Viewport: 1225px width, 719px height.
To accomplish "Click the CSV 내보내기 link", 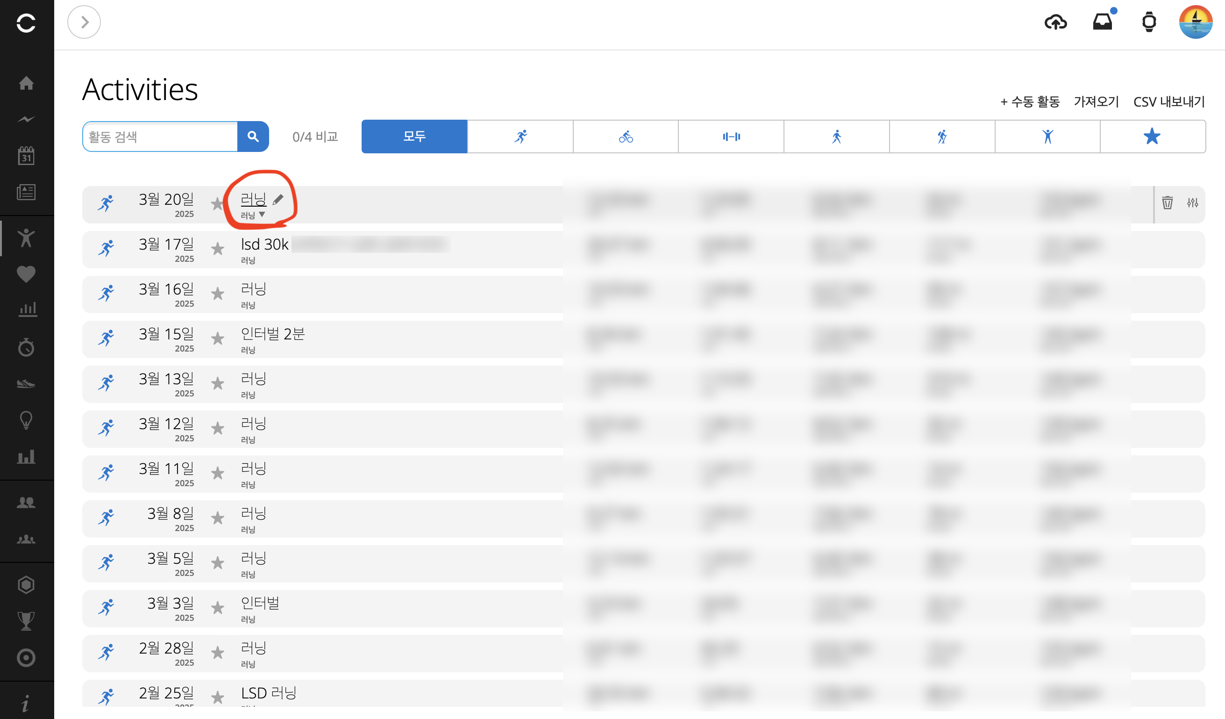I will [x=1168, y=101].
